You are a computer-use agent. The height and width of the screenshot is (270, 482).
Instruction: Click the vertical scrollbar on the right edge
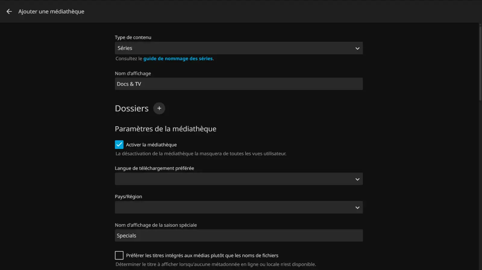[x=480, y=63]
